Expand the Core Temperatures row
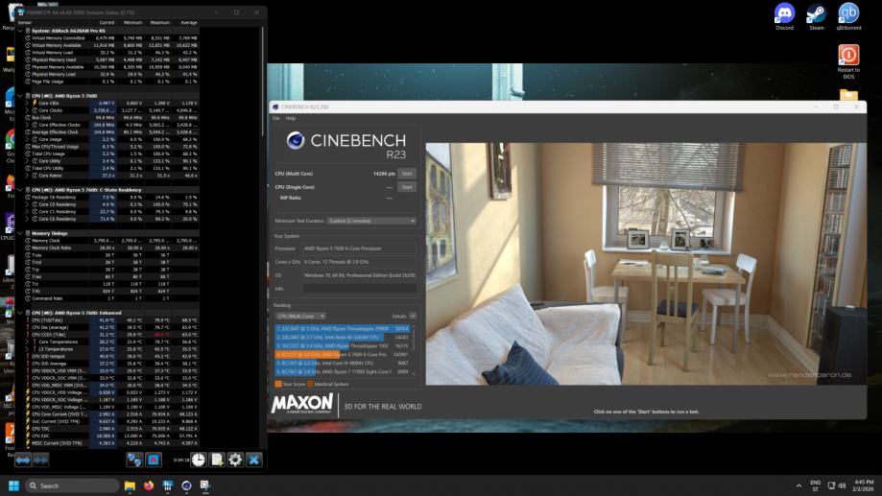 tap(28, 342)
